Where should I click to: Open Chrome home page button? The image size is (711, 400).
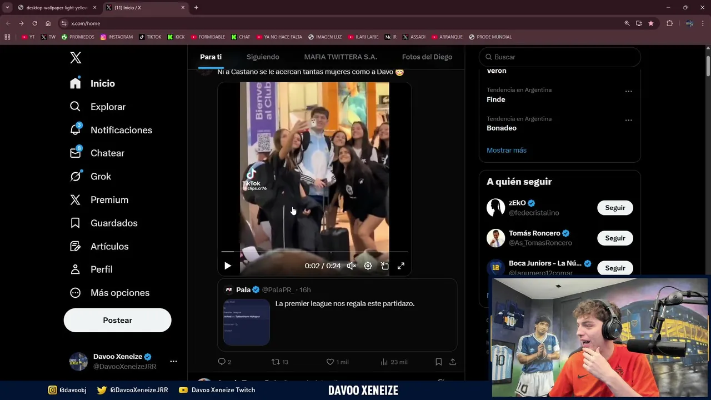coord(48,23)
